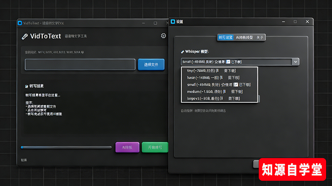Click the downloaded checkmark on small list row
This screenshot has width=332, height=186.
click(x=236, y=85)
